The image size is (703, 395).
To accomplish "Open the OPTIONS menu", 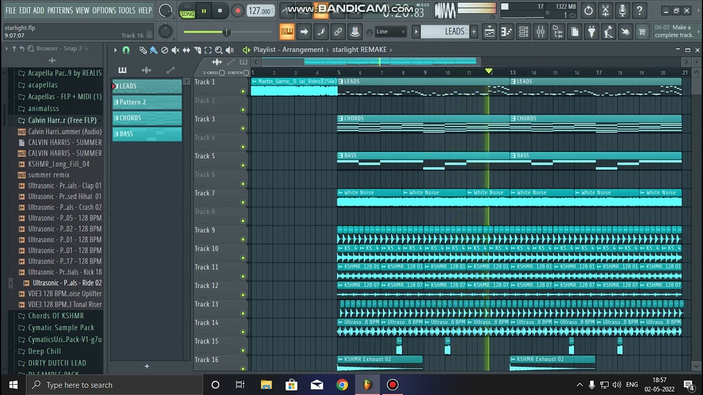I will 104,10.
